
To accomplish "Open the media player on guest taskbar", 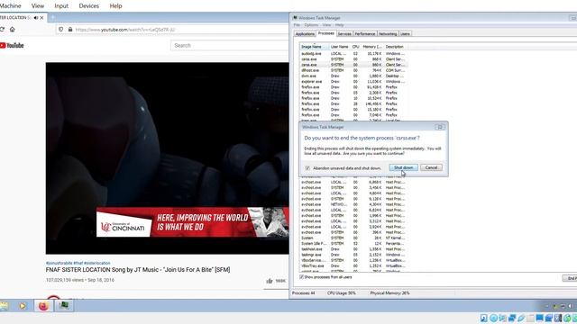I will (23, 306).
